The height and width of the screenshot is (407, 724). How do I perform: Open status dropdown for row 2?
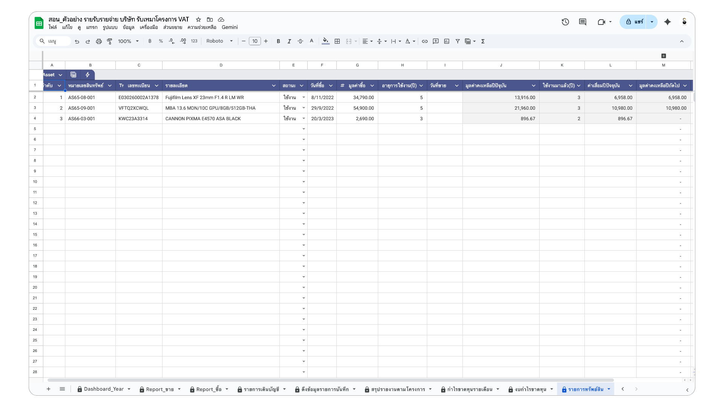click(304, 97)
